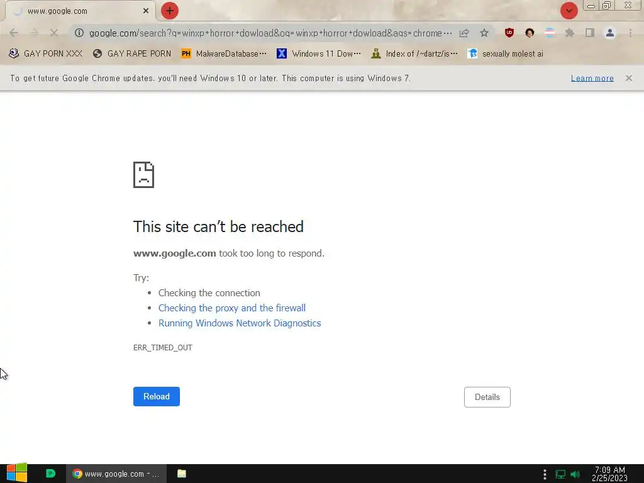View site information icon in address bar
This screenshot has width=644, height=483.
click(x=79, y=33)
